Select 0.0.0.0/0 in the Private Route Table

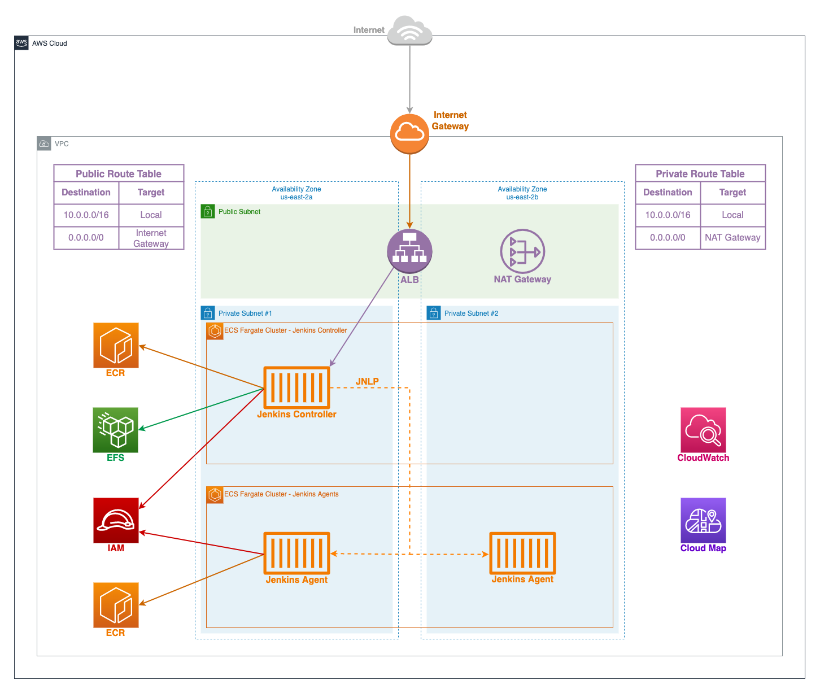[668, 237]
